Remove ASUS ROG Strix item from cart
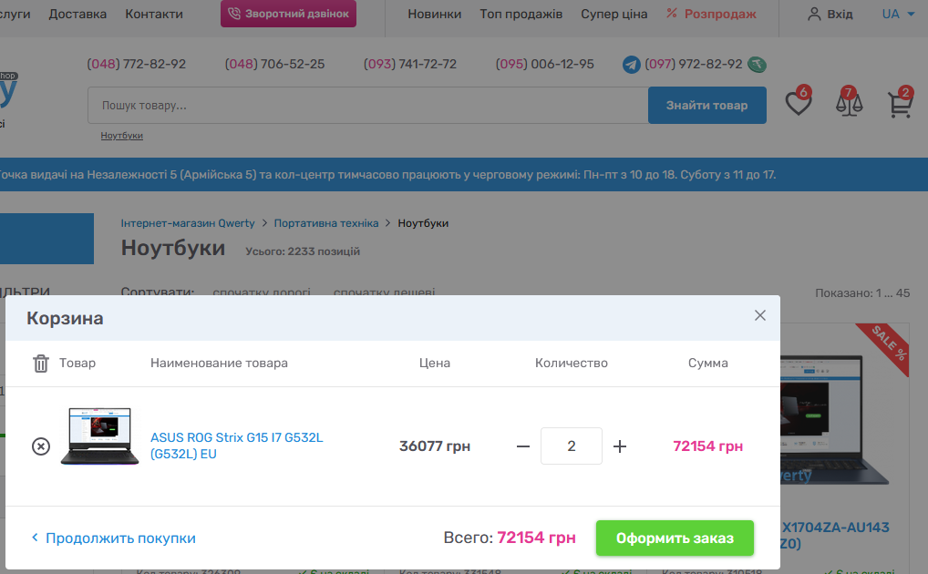Screen dimensions: 928x574 click(x=41, y=446)
